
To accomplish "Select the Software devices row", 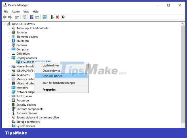I will point(27,113).
